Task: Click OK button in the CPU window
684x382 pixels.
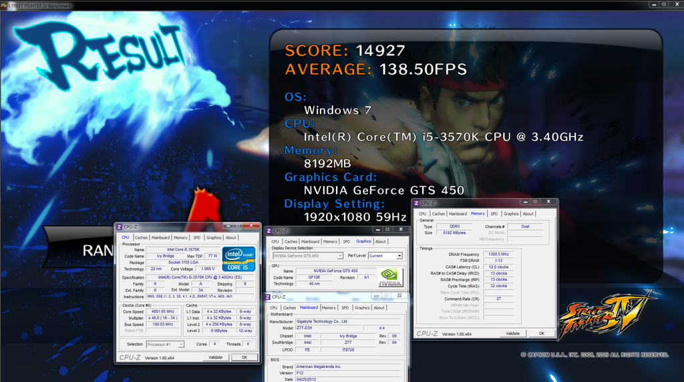Action: [x=244, y=357]
